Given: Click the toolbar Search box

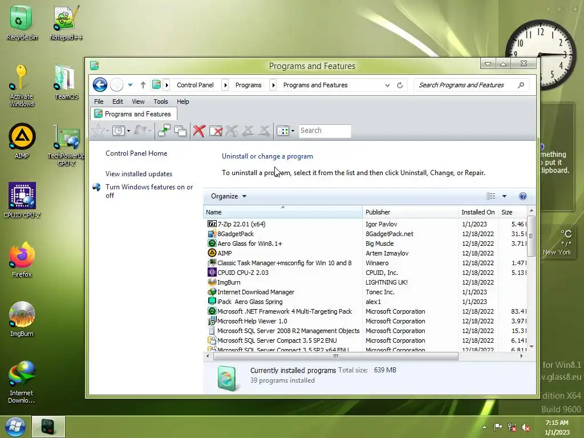Looking at the screenshot, I should (x=325, y=131).
